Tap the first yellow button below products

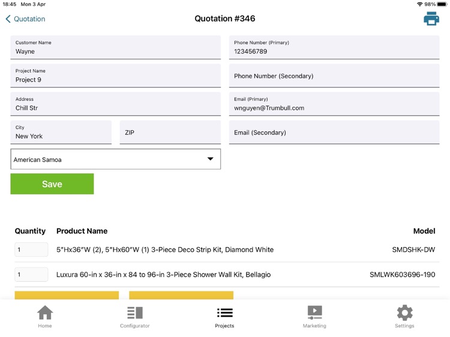pos(67,295)
